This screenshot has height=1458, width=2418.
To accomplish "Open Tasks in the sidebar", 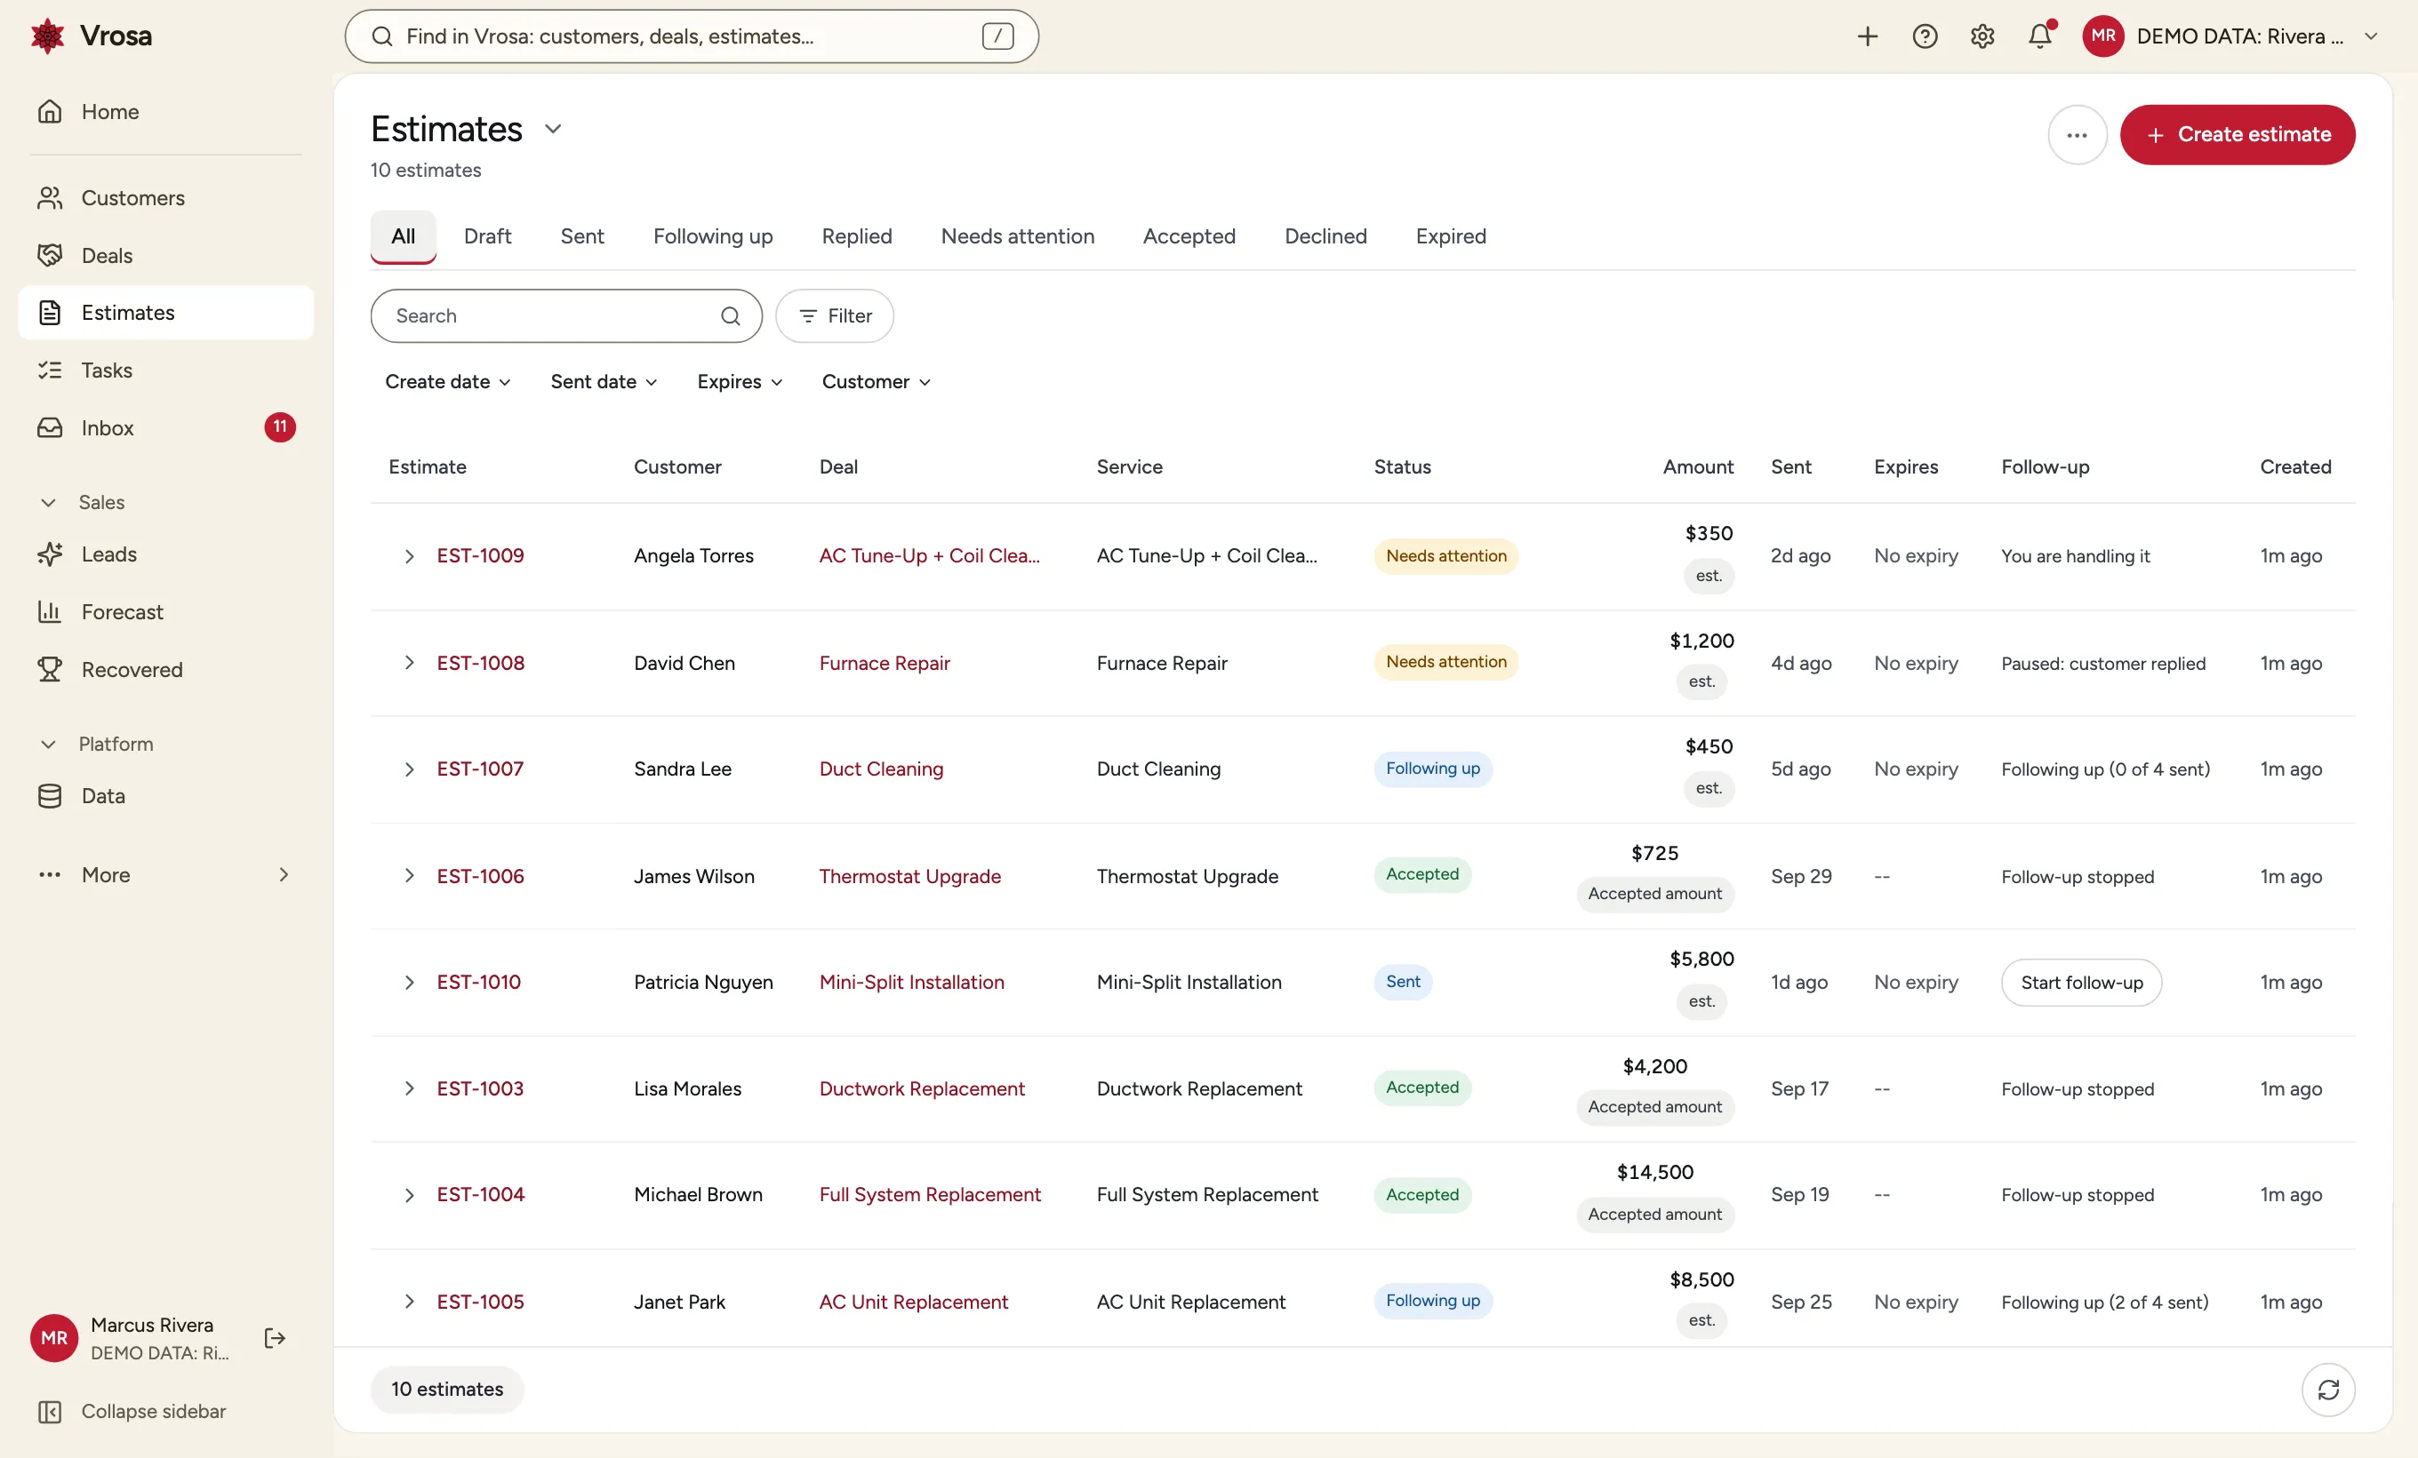I will point(166,370).
